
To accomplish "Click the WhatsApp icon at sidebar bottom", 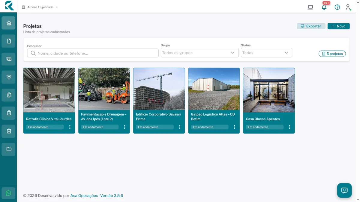I will [x=8, y=193].
